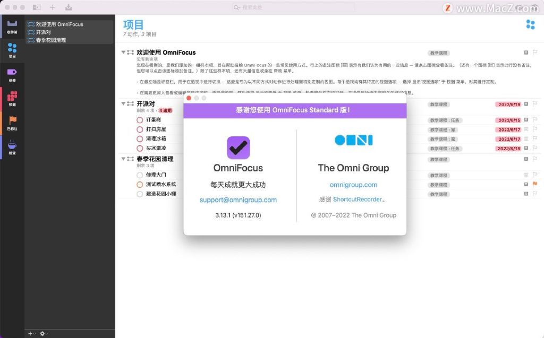Mark 打扫房屋 action as complete
The image size is (544, 338).
point(140,129)
